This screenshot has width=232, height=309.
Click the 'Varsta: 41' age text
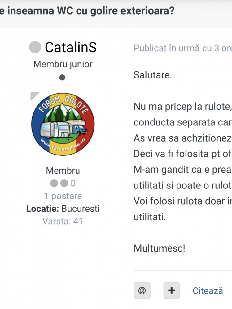pyautogui.click(x=63, y=221)
